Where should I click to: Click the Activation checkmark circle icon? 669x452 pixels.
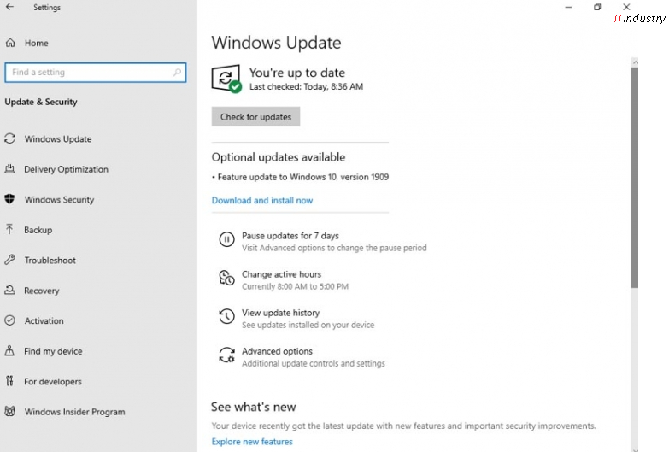coord(9,320)
